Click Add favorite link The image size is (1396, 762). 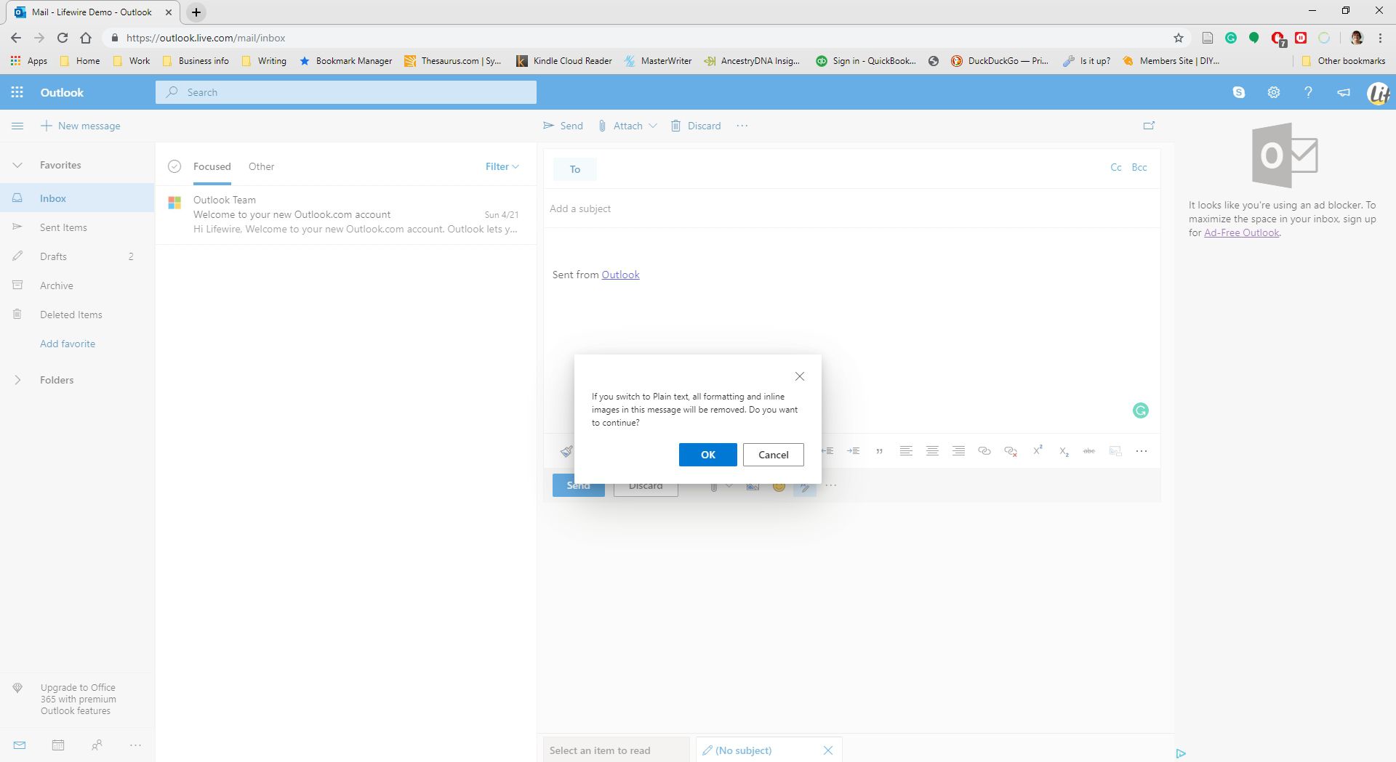pyautogui.click(x=68, y=344)
